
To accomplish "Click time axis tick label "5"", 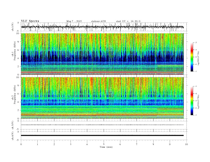I will (x=104, y=144).
